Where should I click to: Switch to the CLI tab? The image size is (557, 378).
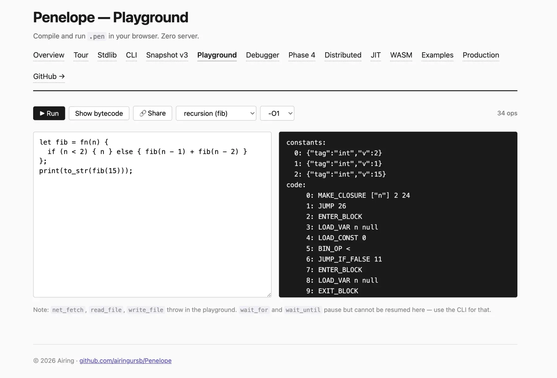(x=131, y=55)
